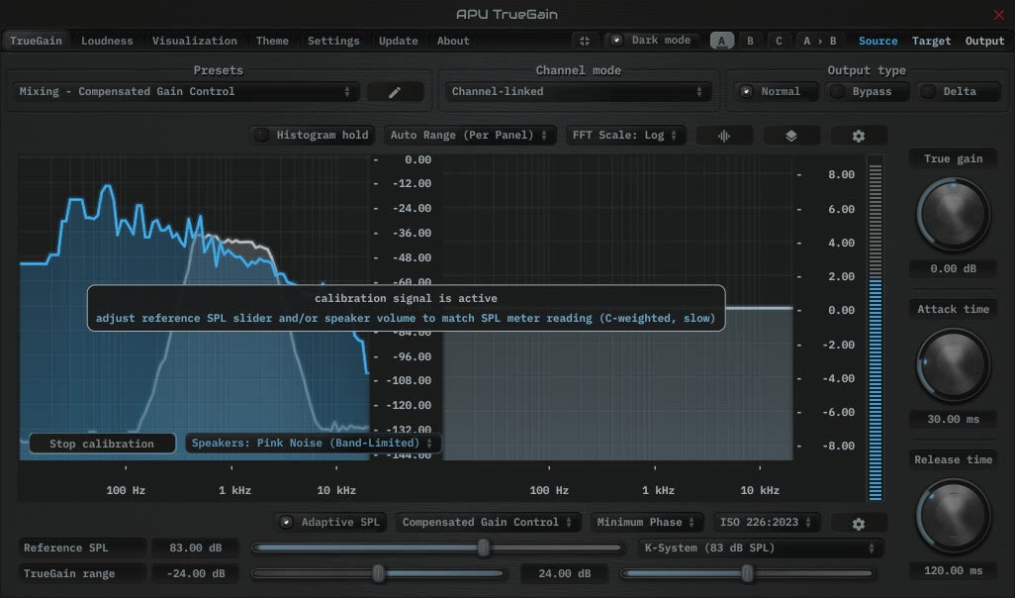Image resolution: width=1015 pixels, height=598 pixels.
Task: Open the Update tab
Action: 398,41
